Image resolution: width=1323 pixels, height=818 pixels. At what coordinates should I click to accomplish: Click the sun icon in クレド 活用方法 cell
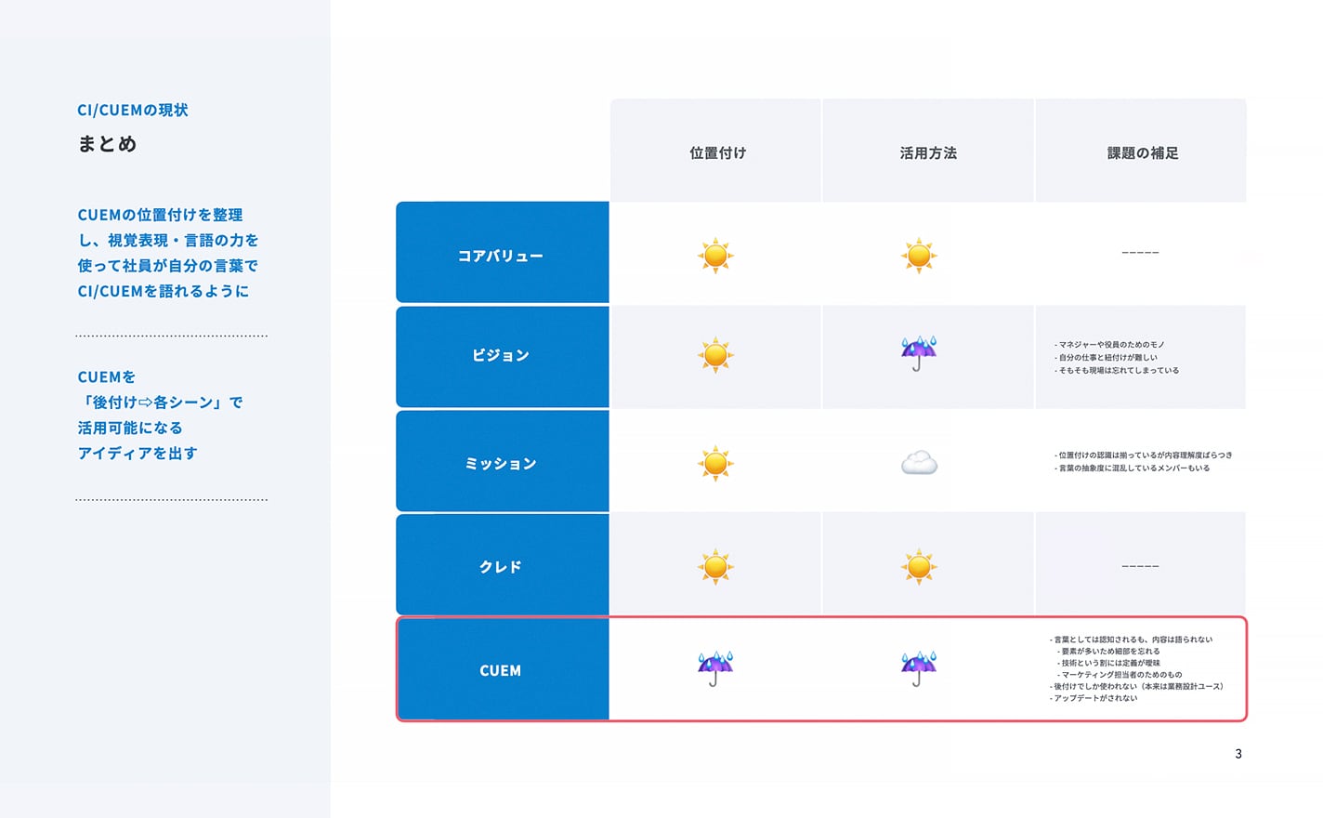click(x=919, y=566)
